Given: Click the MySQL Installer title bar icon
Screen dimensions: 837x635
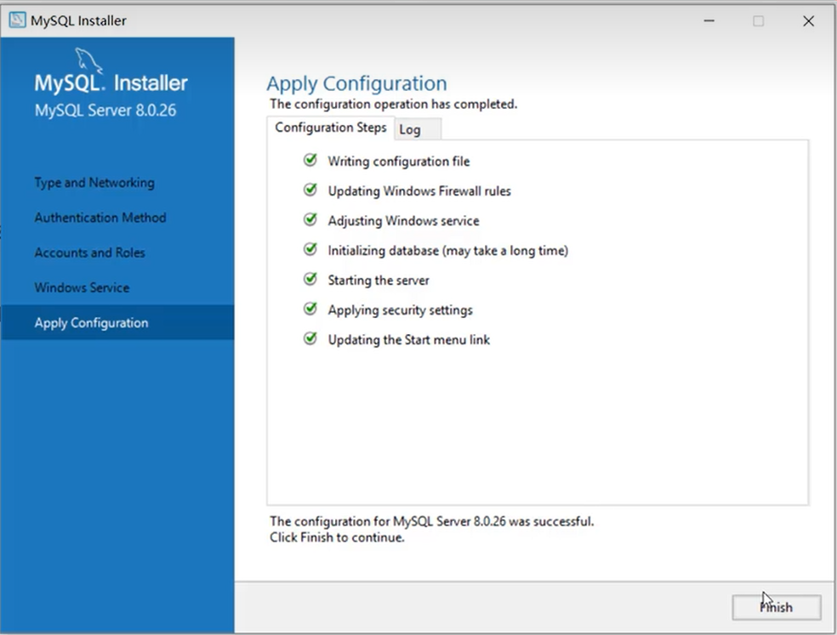Looking at the screenshot, I should coord(17,20).
